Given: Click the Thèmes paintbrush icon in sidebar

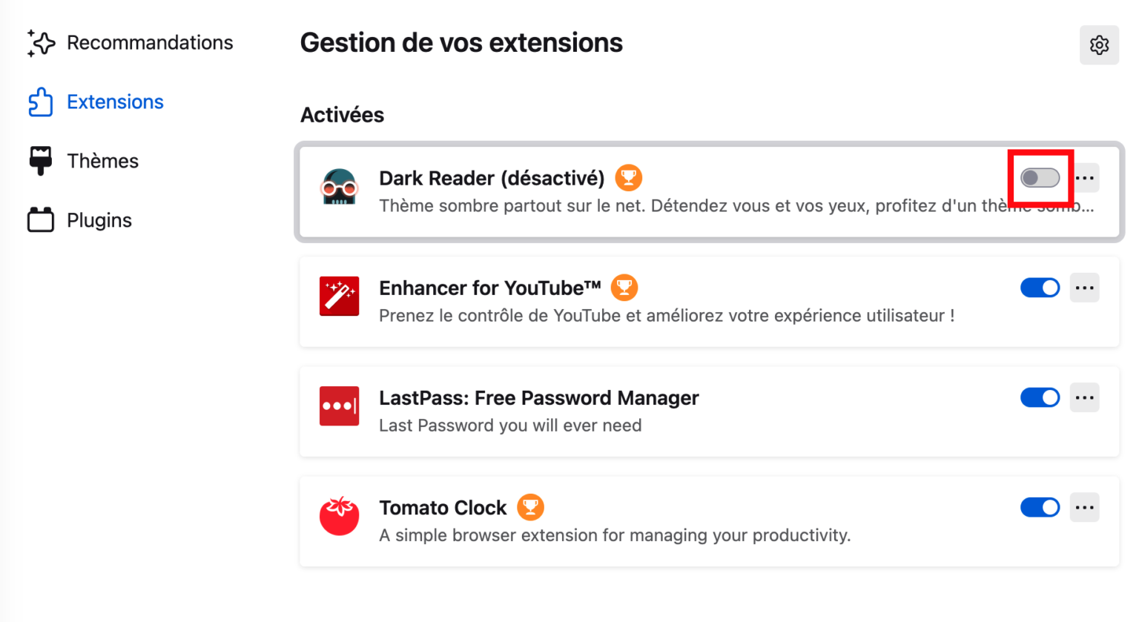Looking at the screenshot, I should 41,160.
